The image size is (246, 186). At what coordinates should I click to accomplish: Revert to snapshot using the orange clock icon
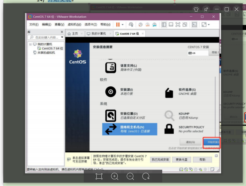point(148,25)
